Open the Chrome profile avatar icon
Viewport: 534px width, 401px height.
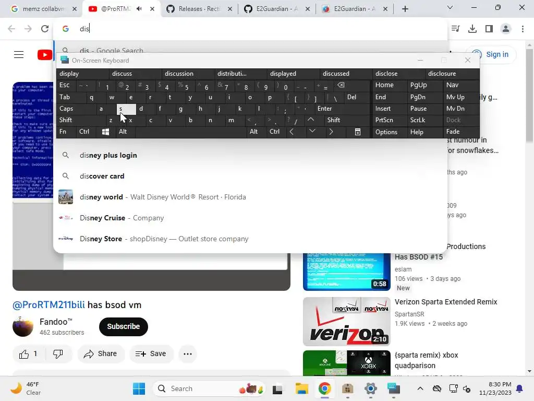pyautogui.click(x=506, y=29)
